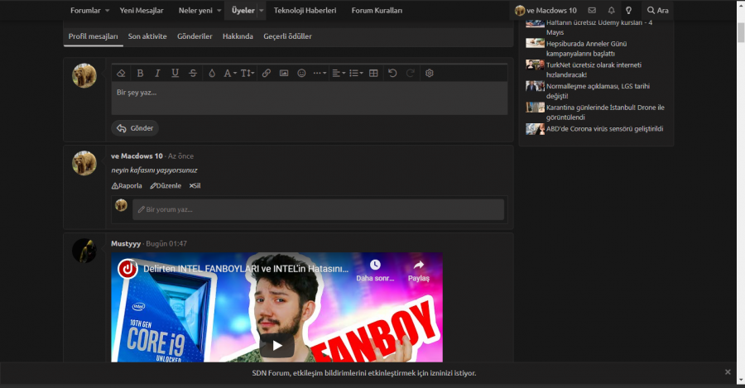The height and width of the screenshot is (388, 745).
Task: Report the post with Raporla
Action: pyautogui.click(x=127, y=185)
